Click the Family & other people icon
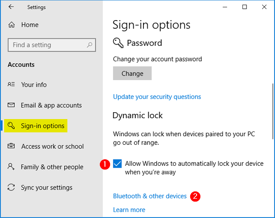 pyautogui.click(x=11, y=167)
